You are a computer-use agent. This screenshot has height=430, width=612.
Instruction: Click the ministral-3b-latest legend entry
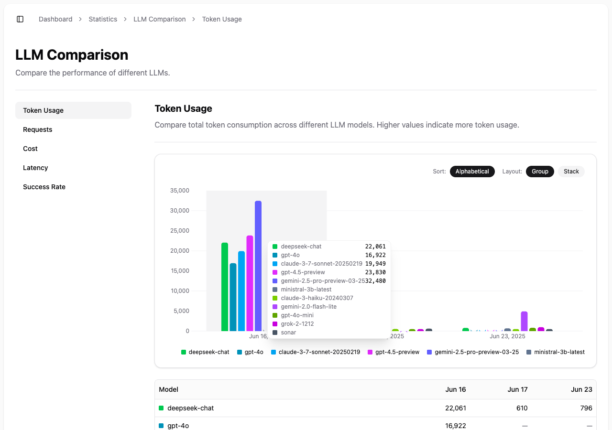point(555,352)
